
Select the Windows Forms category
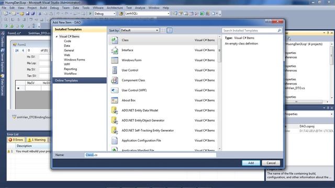[x=74, y=60]
